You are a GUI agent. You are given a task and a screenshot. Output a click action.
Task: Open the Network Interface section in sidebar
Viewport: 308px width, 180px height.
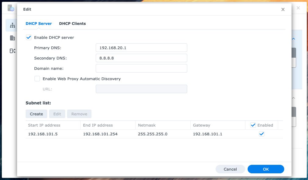13,25
